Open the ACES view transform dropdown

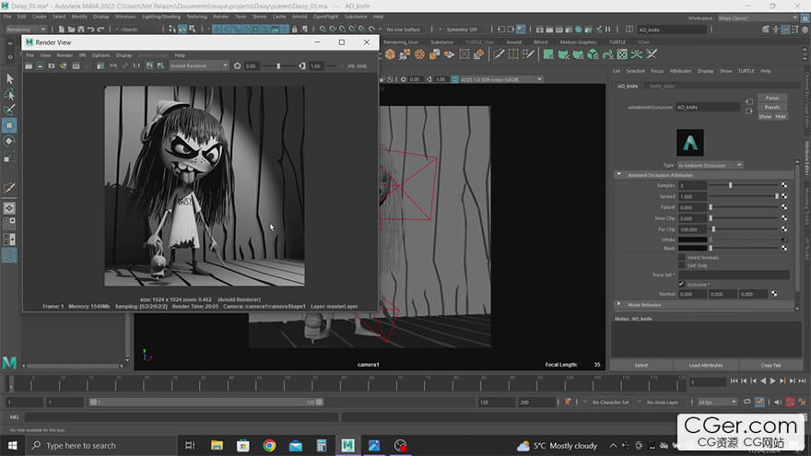tap(501, 79)
